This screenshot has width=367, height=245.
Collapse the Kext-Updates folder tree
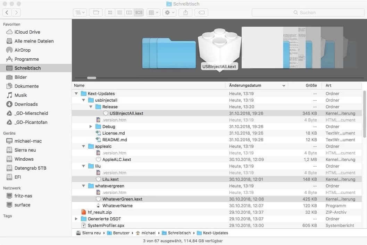(76, 93)
